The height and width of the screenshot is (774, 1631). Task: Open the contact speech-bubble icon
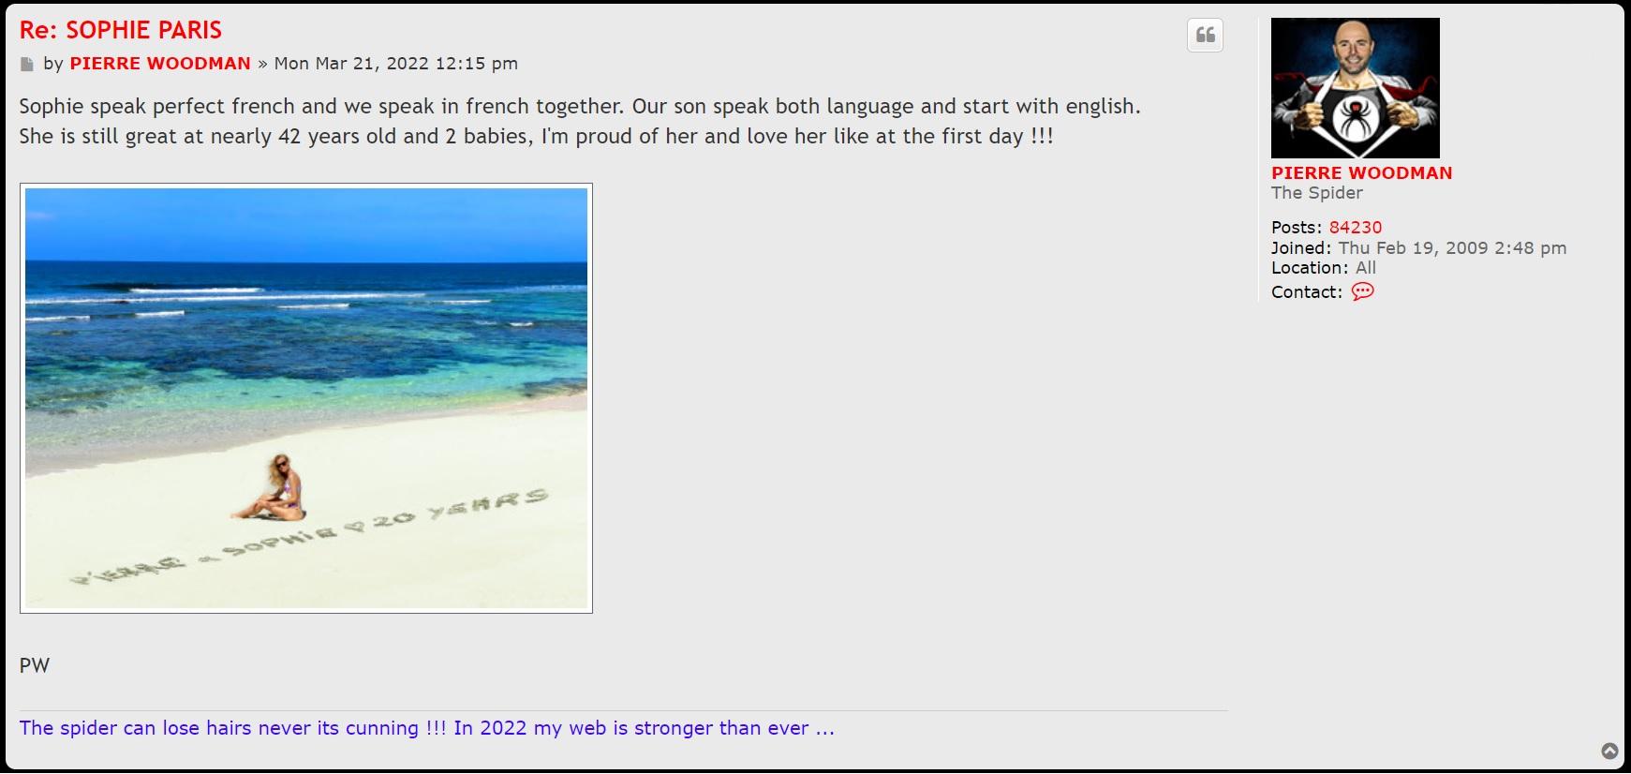point(1362,291)
